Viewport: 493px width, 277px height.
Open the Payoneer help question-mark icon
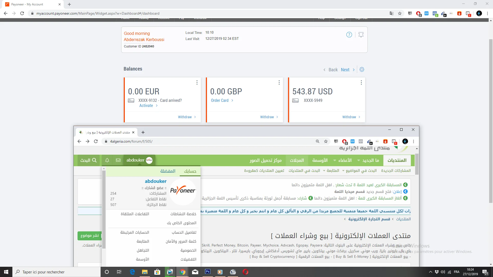[349, 35]
